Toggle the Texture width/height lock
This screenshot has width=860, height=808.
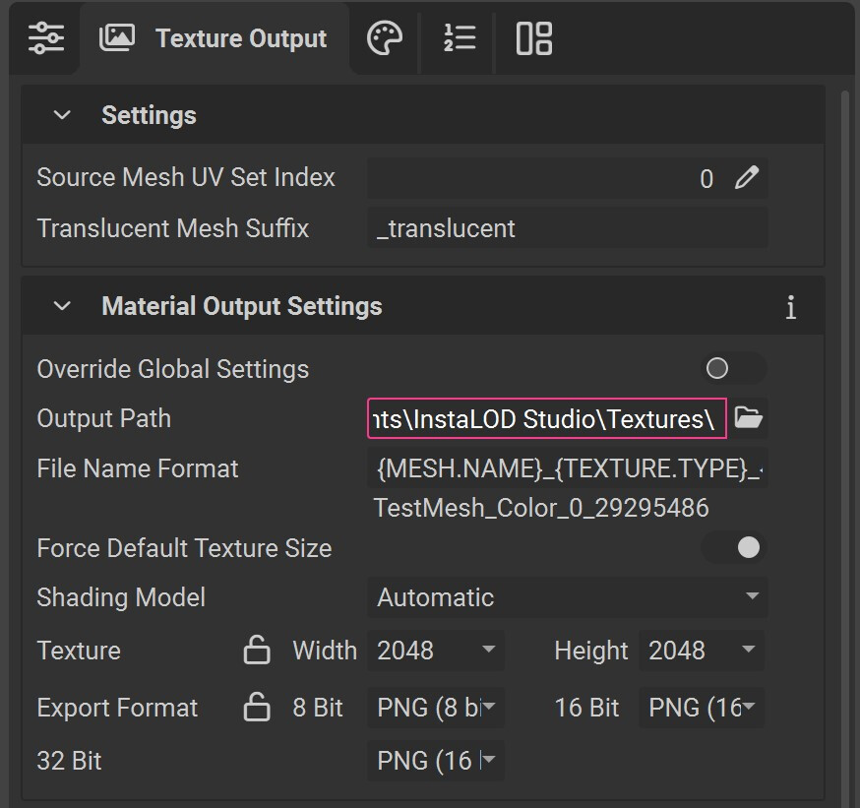pyautogui.click(x=256, y=651)
